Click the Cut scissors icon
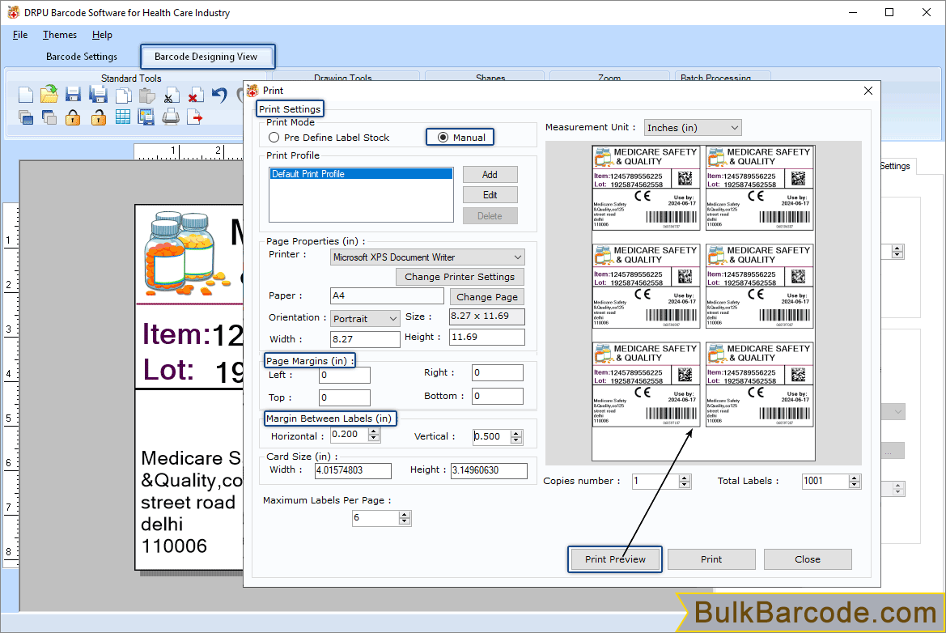946x633 pixels. pos(170,96)
